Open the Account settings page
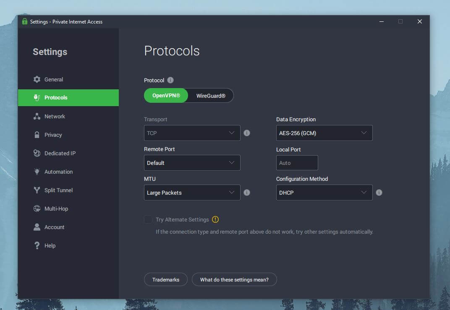450x310 pixels. pyautogui.click(x=68, y=227)
